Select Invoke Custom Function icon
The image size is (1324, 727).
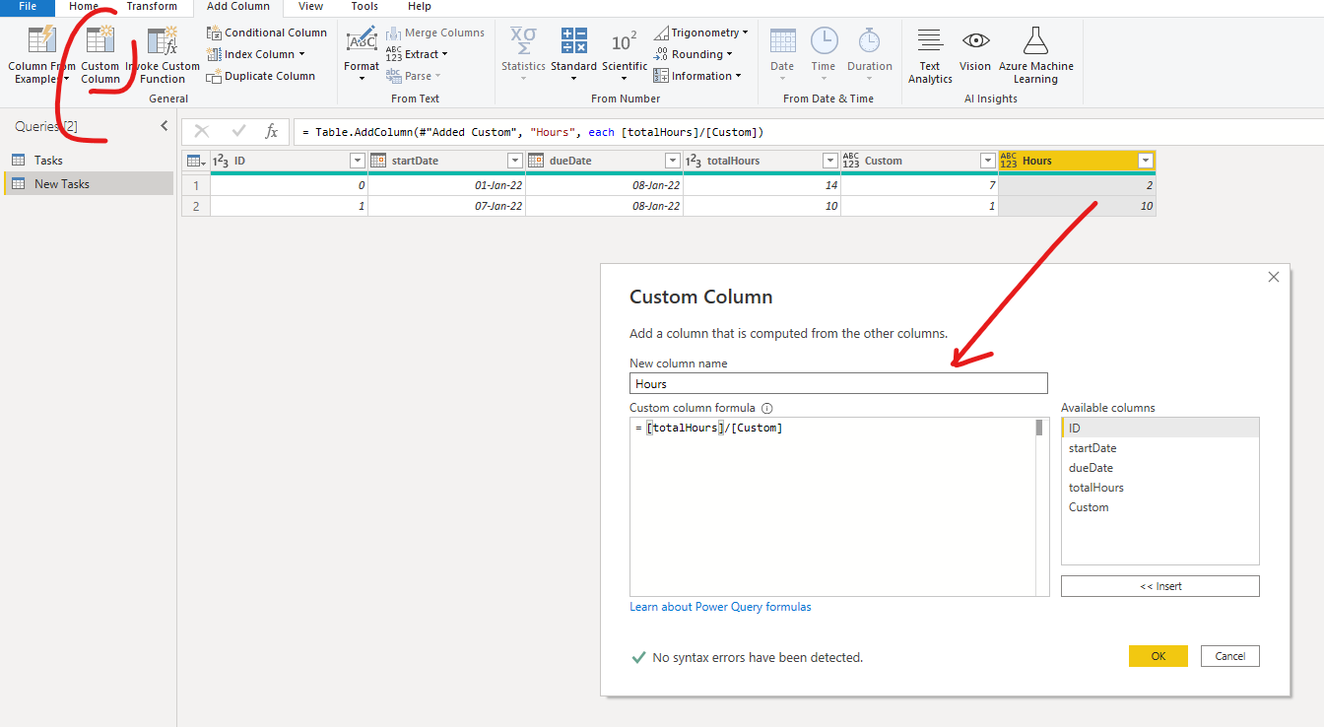[x=163, y=40]
